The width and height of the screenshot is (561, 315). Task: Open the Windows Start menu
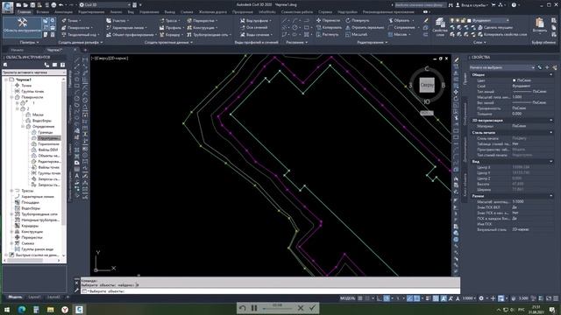coord(7,309)
